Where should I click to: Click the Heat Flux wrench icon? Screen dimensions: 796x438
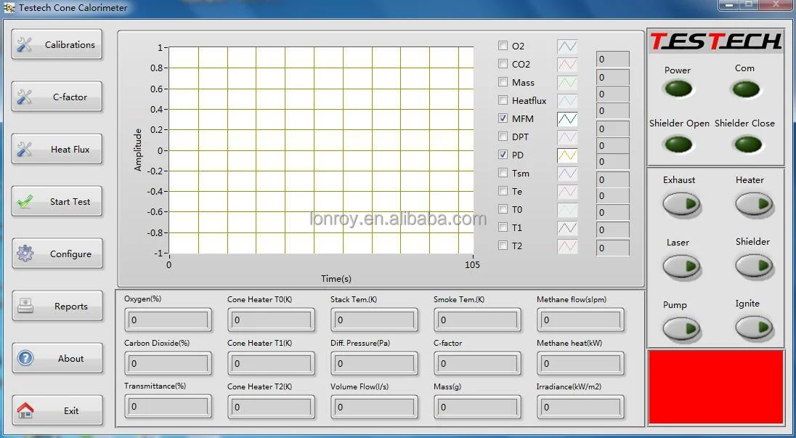pos(25,150)
